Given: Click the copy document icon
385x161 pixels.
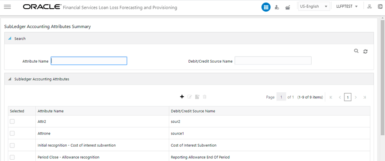Looking at the screenshot, I should pos(197,97).
